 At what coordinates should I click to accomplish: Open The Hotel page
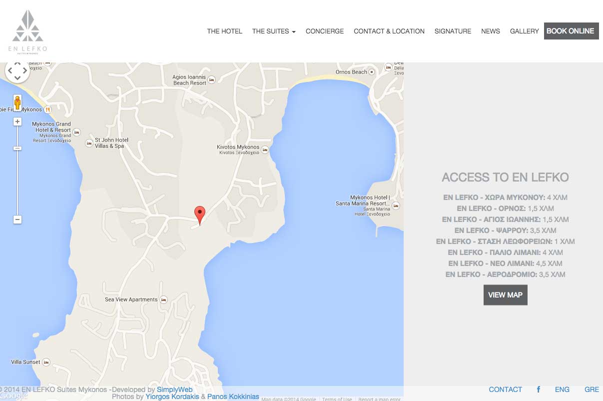tap(224, 31)
